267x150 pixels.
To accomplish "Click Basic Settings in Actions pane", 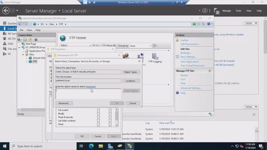I will click(x=188, y=57).
